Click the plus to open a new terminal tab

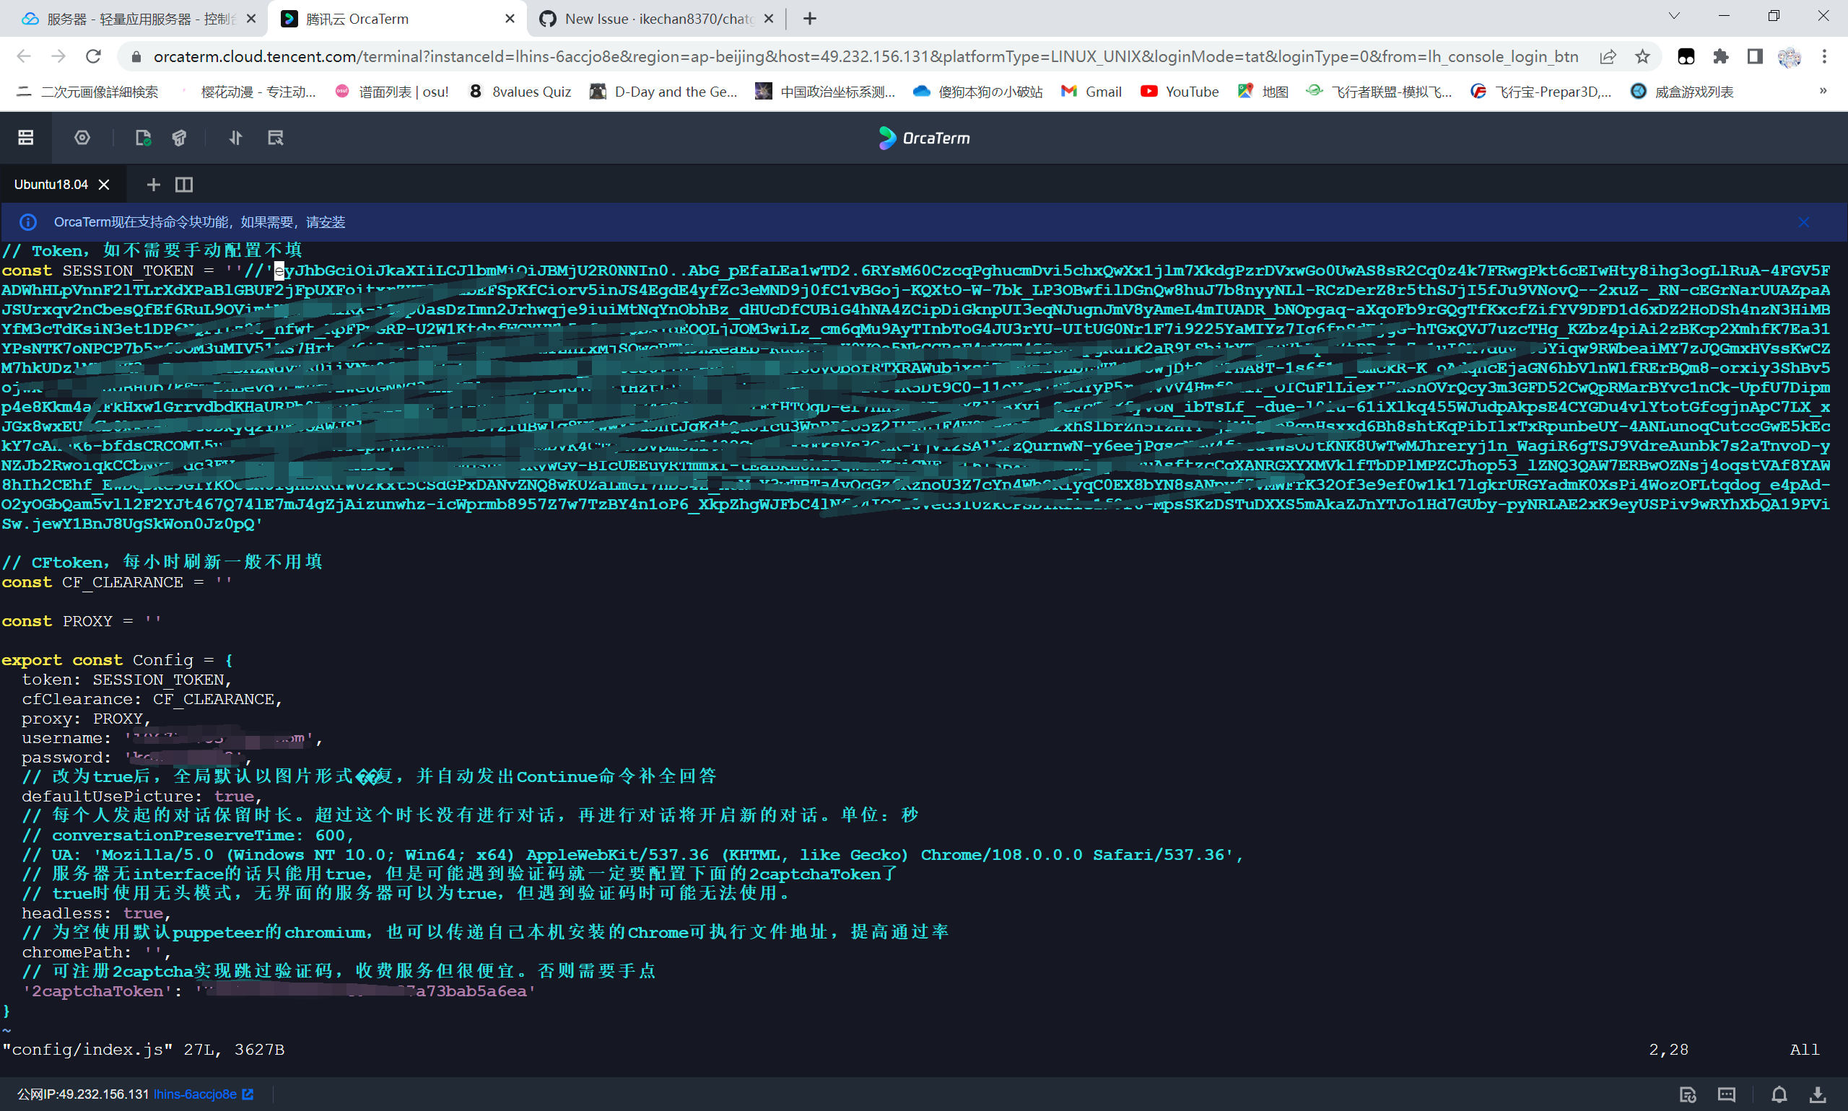tap(152, 185)
